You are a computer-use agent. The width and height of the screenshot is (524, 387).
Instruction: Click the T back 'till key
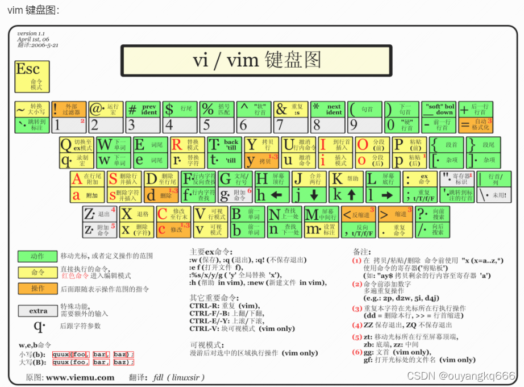[224, 145]
